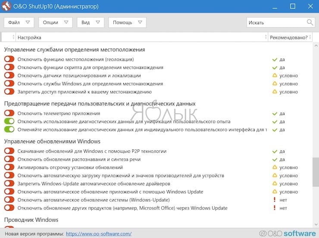Click warning triangle for deferred updates row
Screen dimensions: 319x238
[275, 167]
